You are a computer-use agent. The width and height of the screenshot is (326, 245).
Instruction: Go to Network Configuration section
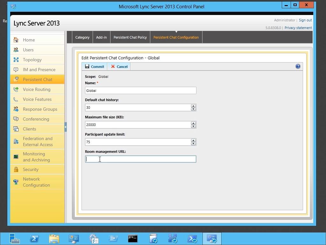coord(38,182)
